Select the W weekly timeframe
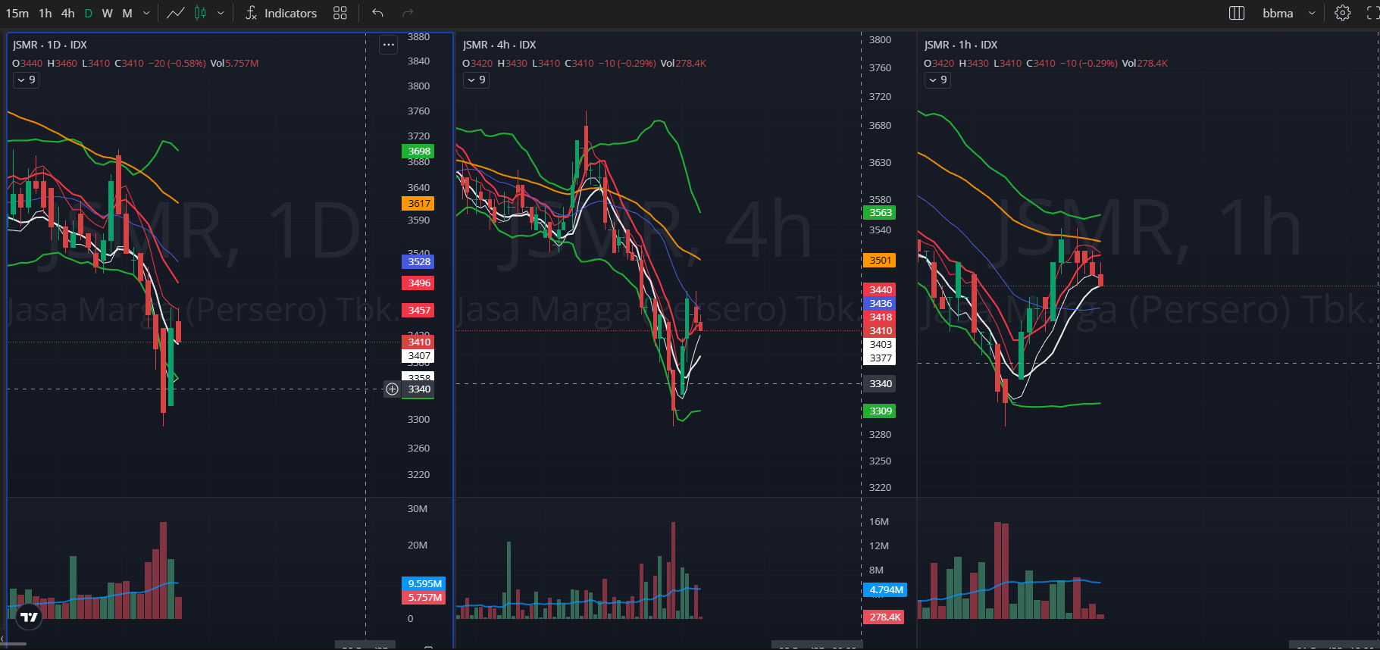This screenshot has width=1380, height=650. 108,13
